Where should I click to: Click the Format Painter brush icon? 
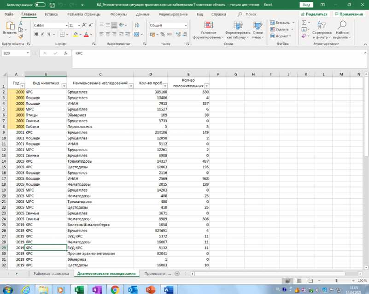click(20, 36)
